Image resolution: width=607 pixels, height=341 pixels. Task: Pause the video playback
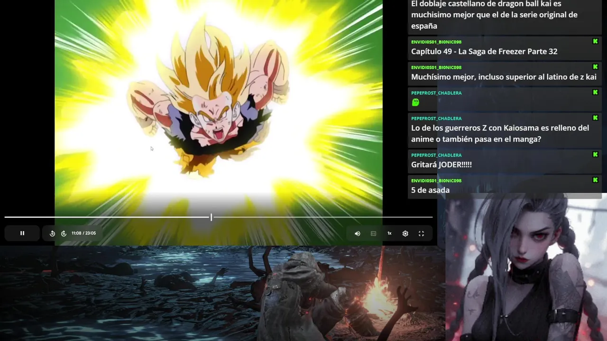point(22,233)
